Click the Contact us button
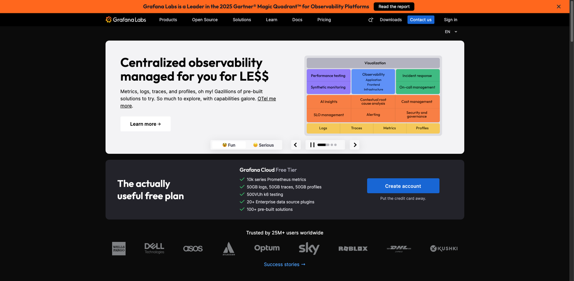This screenshot has height=281, width=574. (421, 20)
